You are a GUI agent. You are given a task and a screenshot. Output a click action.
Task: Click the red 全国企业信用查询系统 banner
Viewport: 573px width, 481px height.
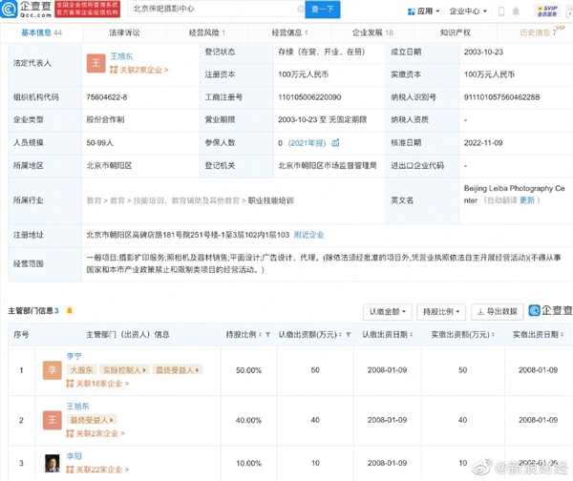(87, 10)
